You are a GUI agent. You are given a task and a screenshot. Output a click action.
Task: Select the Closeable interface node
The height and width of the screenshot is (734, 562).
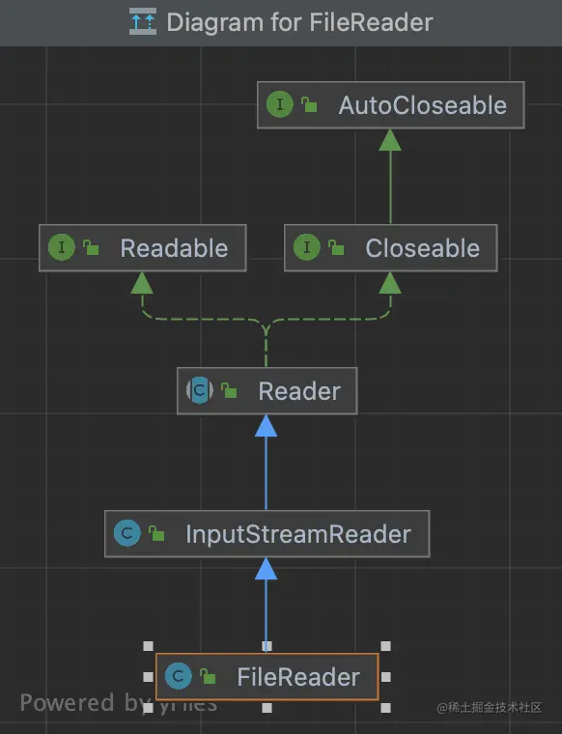coord(391,248)
